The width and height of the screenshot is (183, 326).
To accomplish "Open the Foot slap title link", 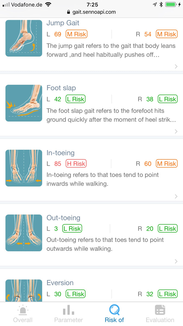I will (x=61, y=88).
